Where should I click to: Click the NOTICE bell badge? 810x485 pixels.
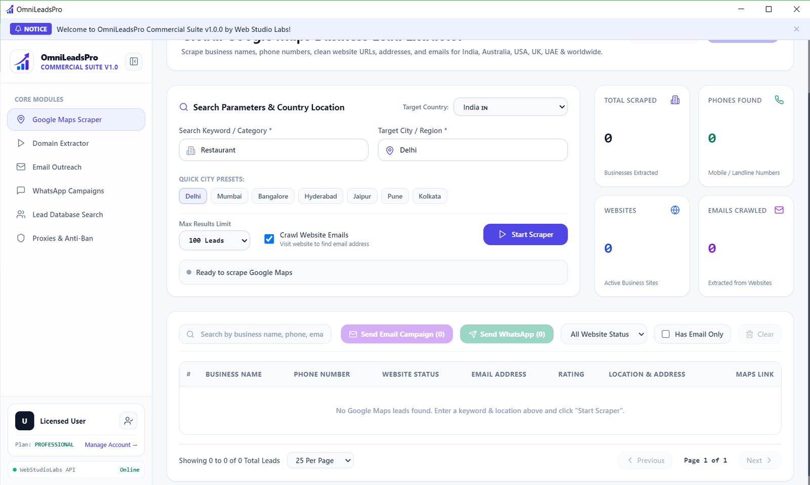(31, 29)
